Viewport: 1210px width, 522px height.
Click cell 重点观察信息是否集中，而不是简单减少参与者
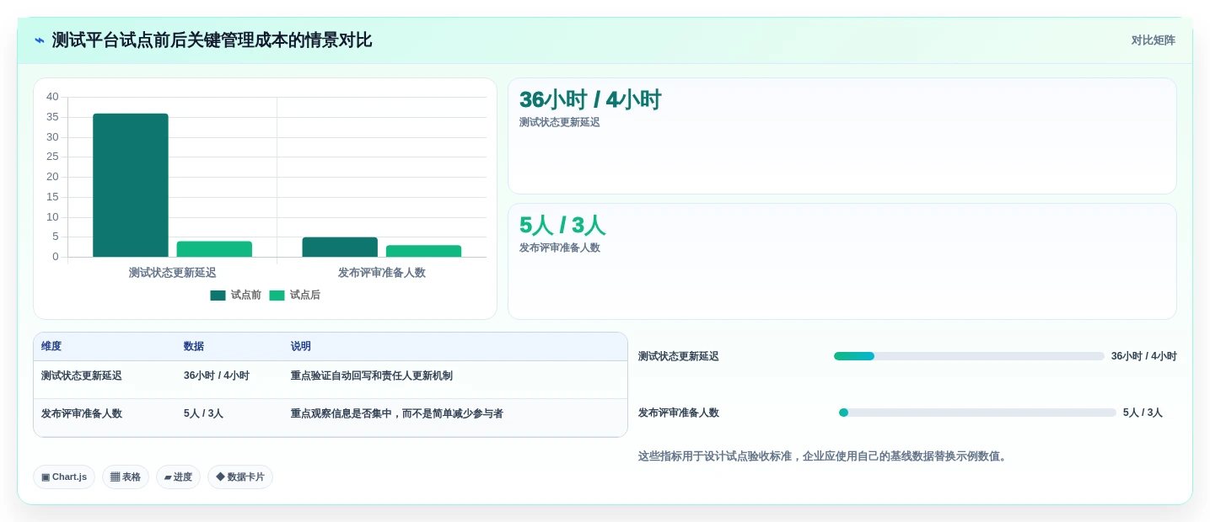[x=397, y=414]
